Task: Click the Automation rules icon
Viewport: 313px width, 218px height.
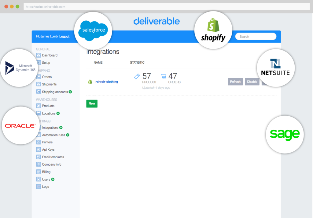Action: click(x=39, y=135)
